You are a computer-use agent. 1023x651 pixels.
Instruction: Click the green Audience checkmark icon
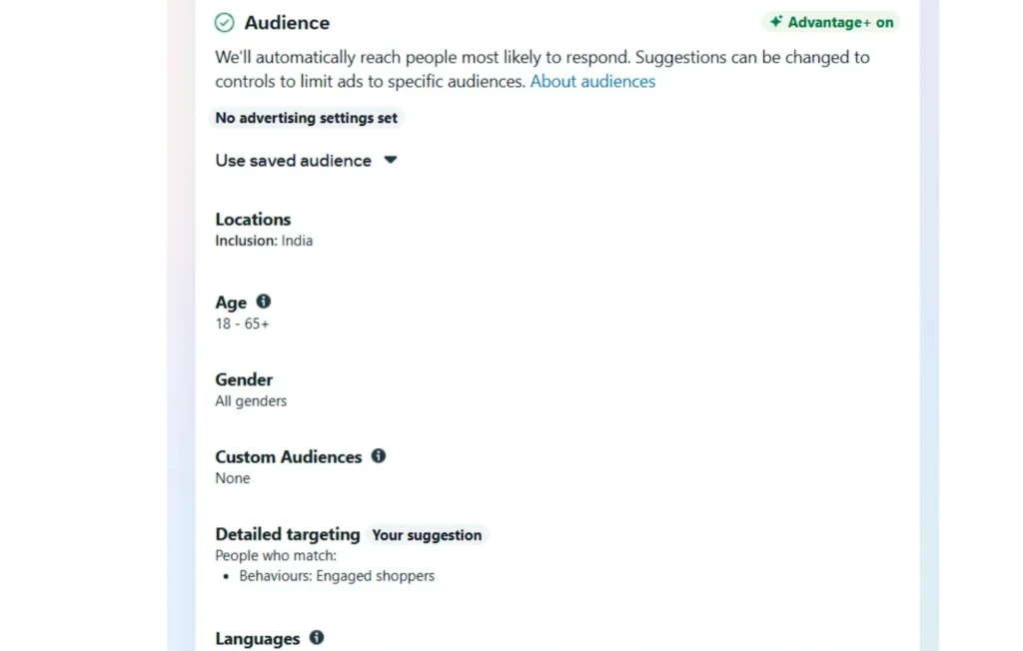(225, 23)
